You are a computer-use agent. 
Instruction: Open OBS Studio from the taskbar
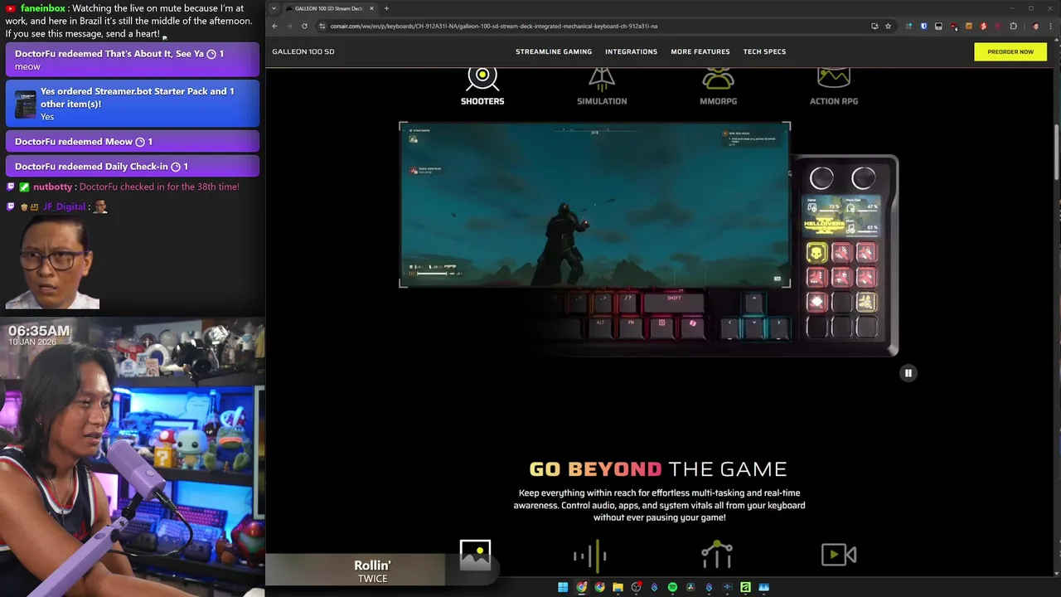point(636,587)
